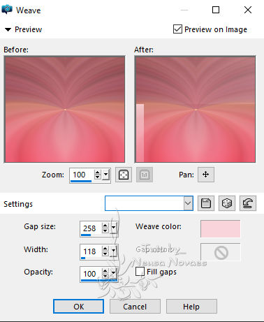Image resolution: width=264 pixels, height=322 pixels.
Task: Click the Width value input field
Action: (91, 251)
